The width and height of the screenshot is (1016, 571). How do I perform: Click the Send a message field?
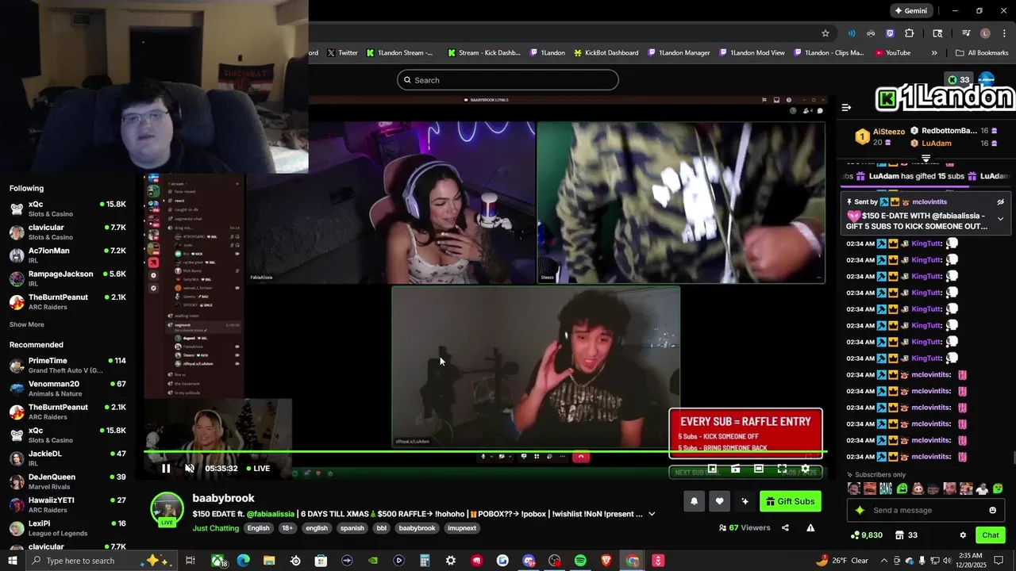tap(926, 510)
